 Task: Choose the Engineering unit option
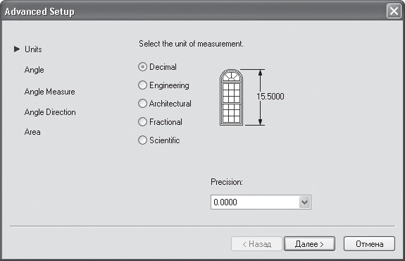[142, 85]
